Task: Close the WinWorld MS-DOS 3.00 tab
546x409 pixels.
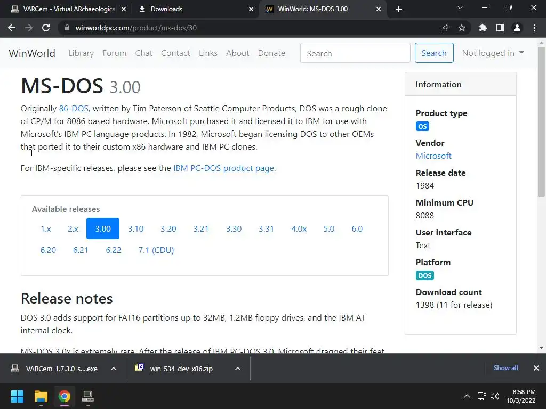Action: (x=379, y=9)
